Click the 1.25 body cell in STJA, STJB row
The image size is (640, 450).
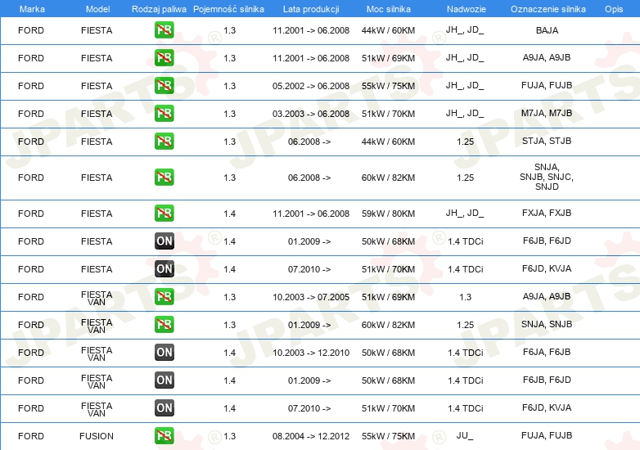pyautogui.click(x=466, y=142)
